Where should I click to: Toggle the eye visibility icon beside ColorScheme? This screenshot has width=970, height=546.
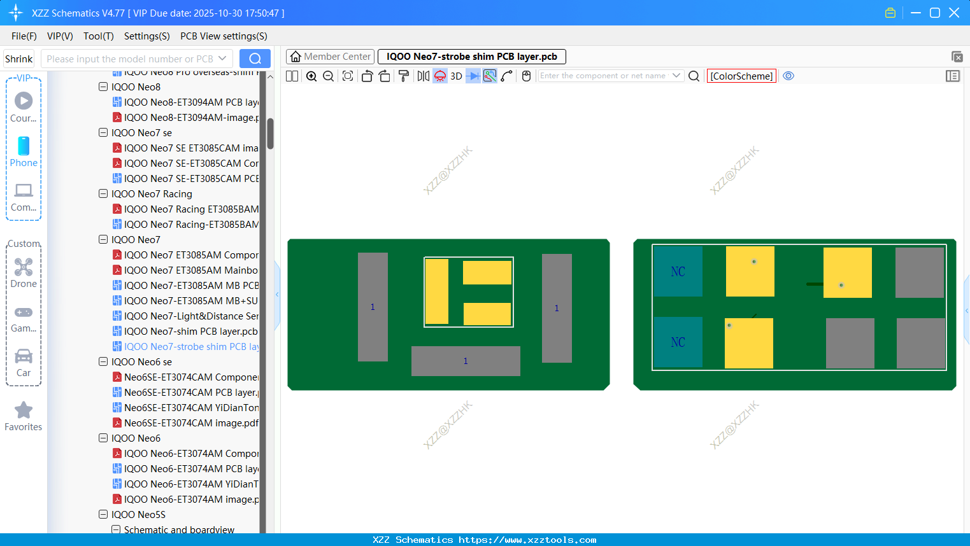(x=788, y=76)
